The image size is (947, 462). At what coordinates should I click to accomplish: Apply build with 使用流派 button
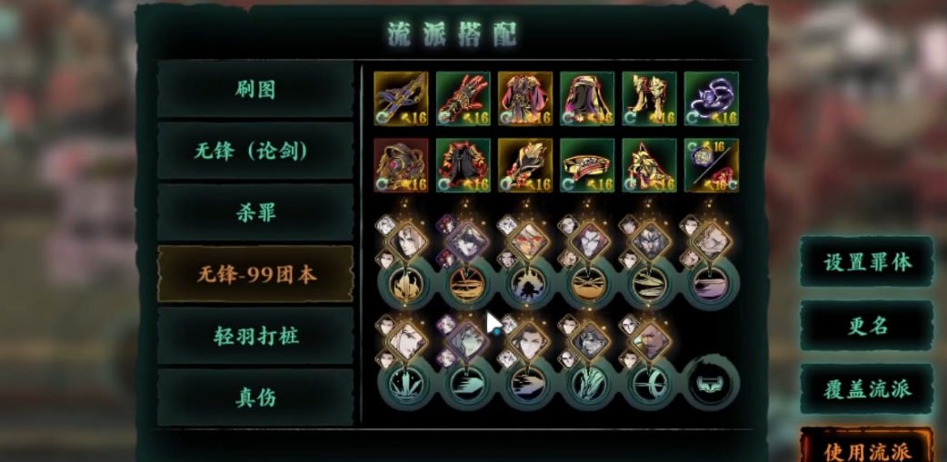[867, 447]
